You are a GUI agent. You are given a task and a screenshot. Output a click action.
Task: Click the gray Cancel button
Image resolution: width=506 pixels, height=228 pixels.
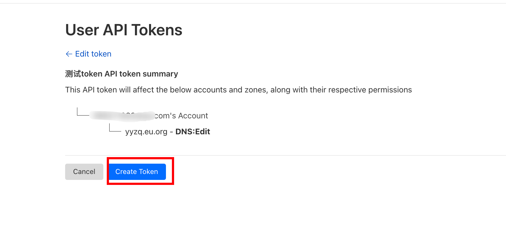pos(84,171)
